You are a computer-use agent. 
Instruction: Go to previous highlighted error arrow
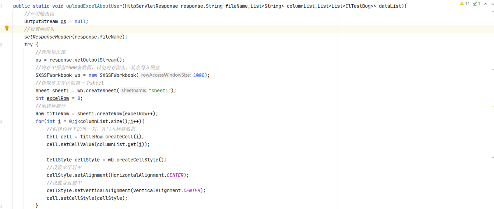pyautogui.click(x=486, y=4)
